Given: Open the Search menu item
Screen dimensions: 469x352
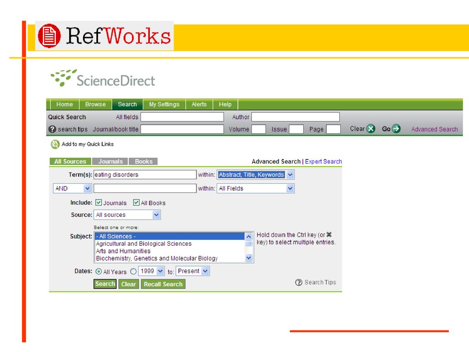Looking at the screenshot, I should 127,104.
